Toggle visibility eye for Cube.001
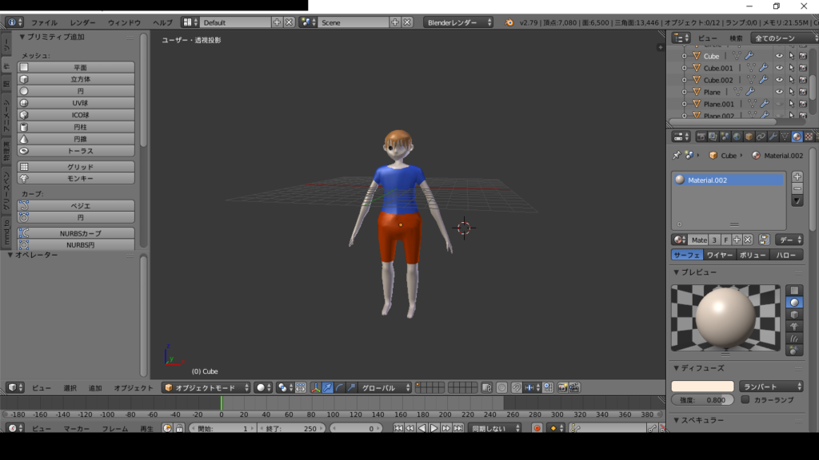819x460 pixels. [779, 69]
